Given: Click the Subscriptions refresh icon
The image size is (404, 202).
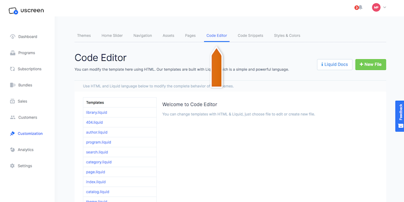Looking at the screenshot, I should coord(13,69).
